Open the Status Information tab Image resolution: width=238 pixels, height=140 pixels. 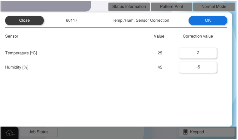click(x=129, y=7)
